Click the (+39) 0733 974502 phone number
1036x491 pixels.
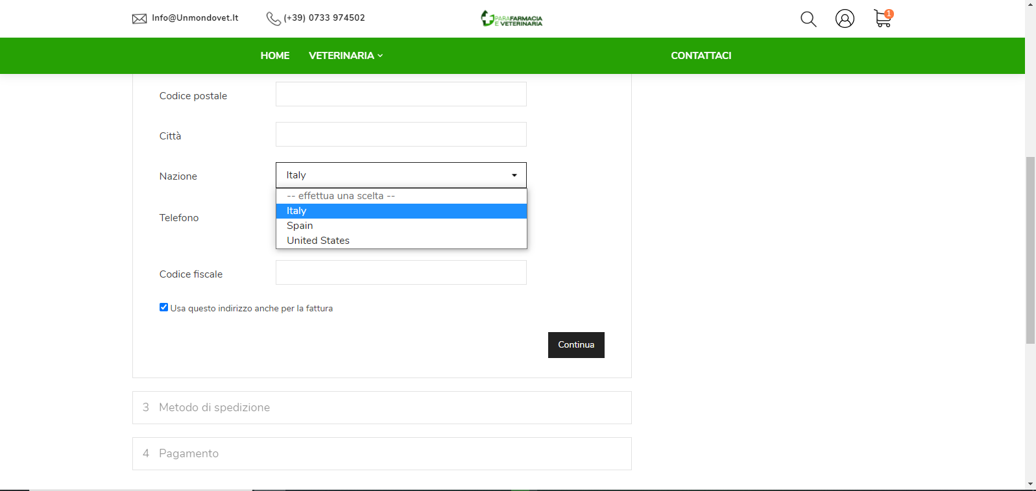coord(324,18)
